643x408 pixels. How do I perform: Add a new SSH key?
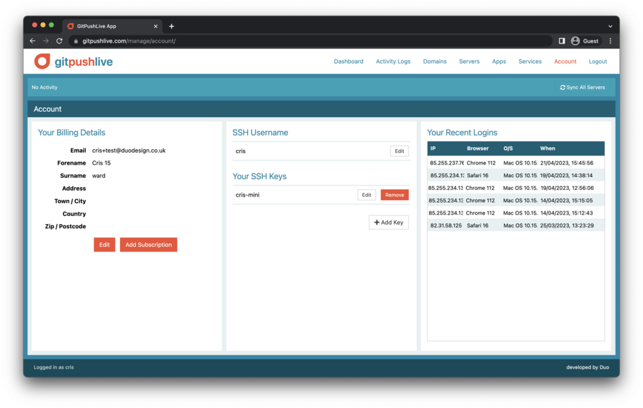(x=388, y=223)
